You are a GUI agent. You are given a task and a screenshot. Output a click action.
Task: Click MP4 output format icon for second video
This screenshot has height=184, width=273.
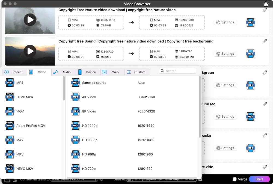coord(250,54)
